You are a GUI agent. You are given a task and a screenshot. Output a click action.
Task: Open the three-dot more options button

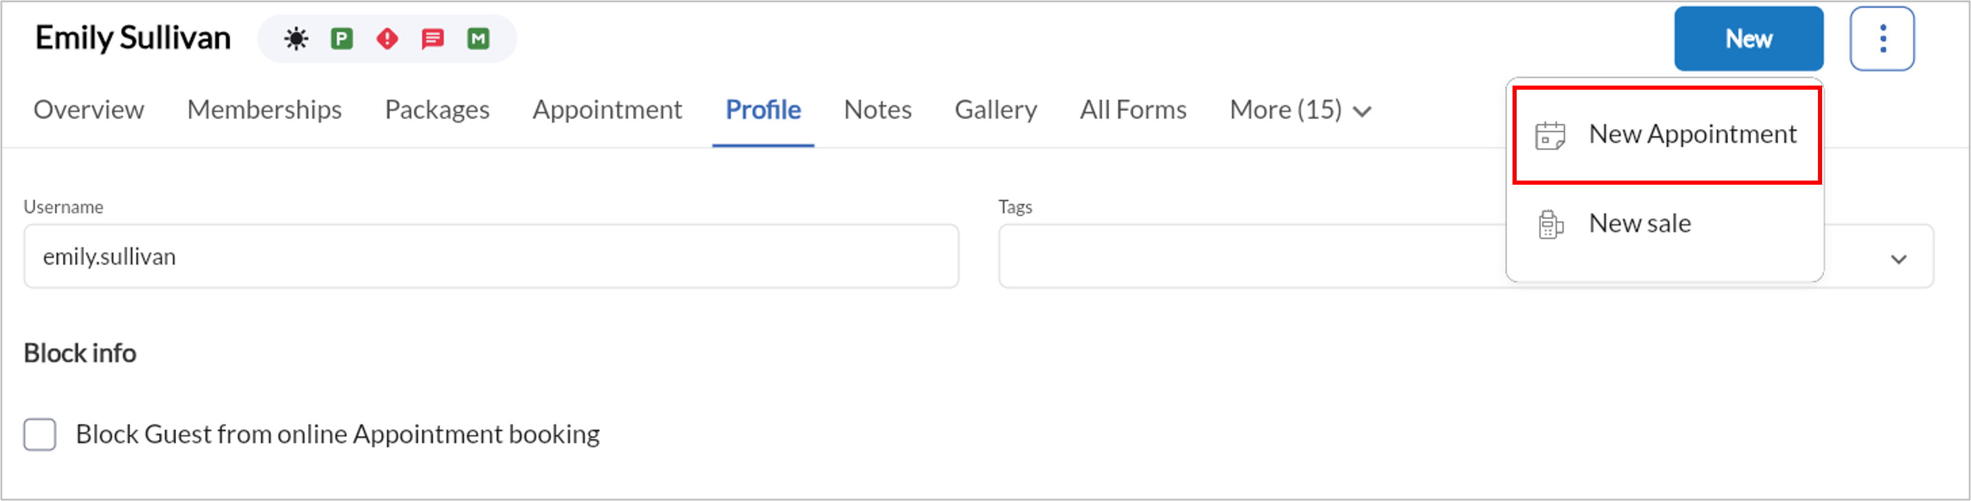(1882, 38)
